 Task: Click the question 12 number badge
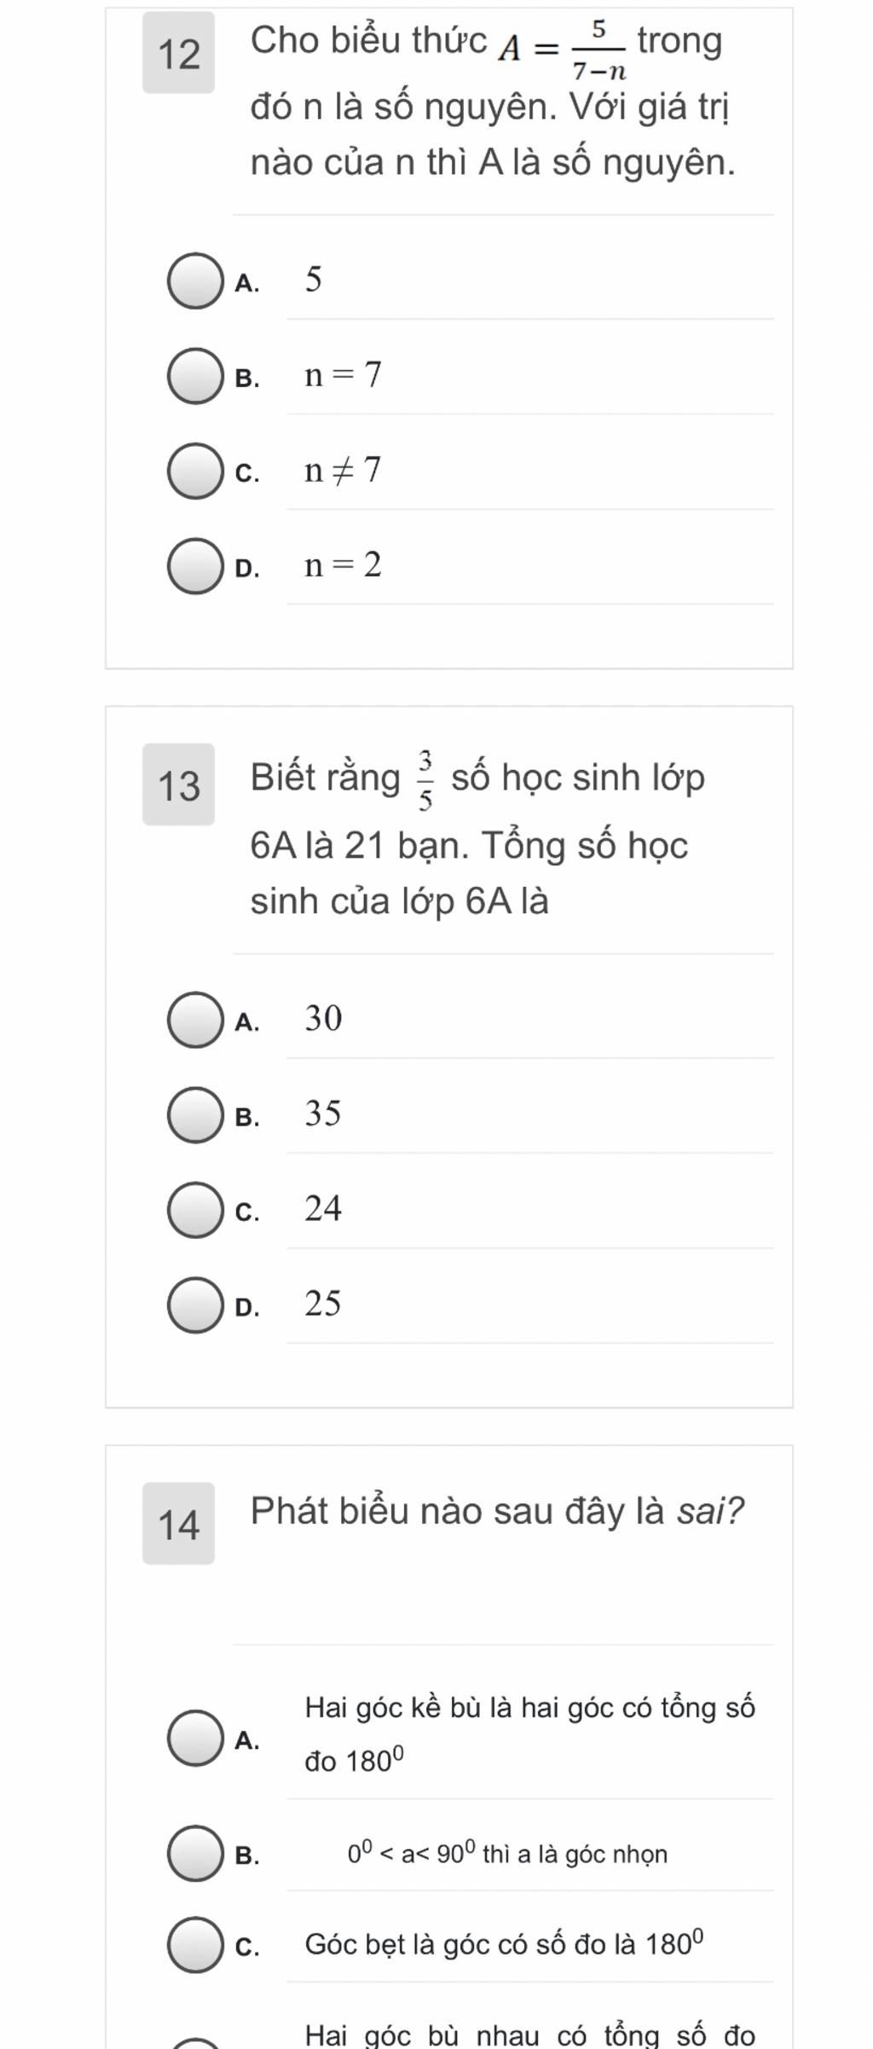click(179, 53)
